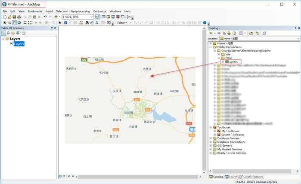The width and height of the screenshot is (301, 184).
Task: Activate the Identify tool blue icon
Action: tap(65, 23)
